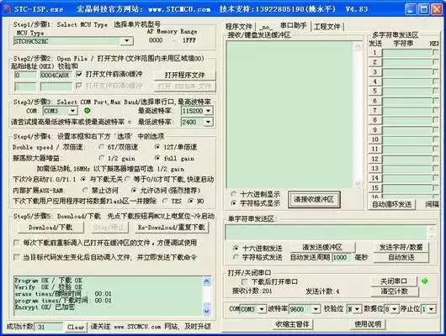Expand the 最高波特率 115200 dropdown

pos(209,111)
